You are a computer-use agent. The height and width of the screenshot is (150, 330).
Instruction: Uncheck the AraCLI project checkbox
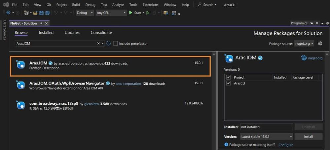(228, 83)
